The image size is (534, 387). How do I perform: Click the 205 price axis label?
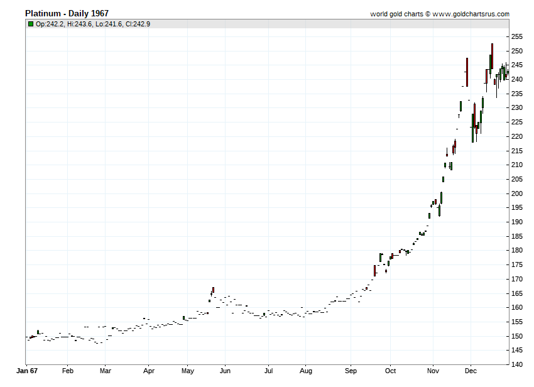(x=516, y=179)
